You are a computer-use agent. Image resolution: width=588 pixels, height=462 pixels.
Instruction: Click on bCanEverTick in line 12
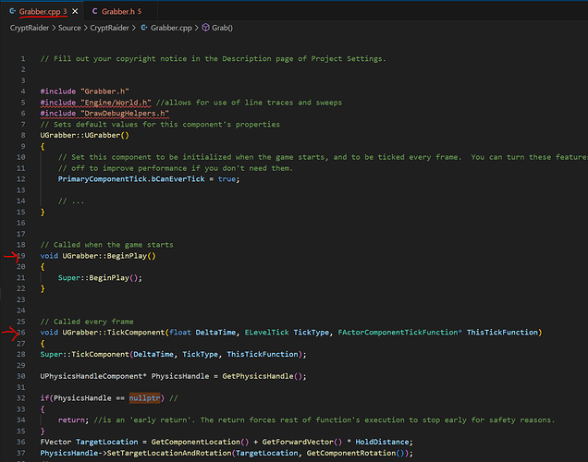[178, 179]
